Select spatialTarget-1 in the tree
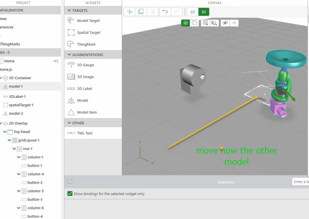309x219 pixels. coord(21,105)
